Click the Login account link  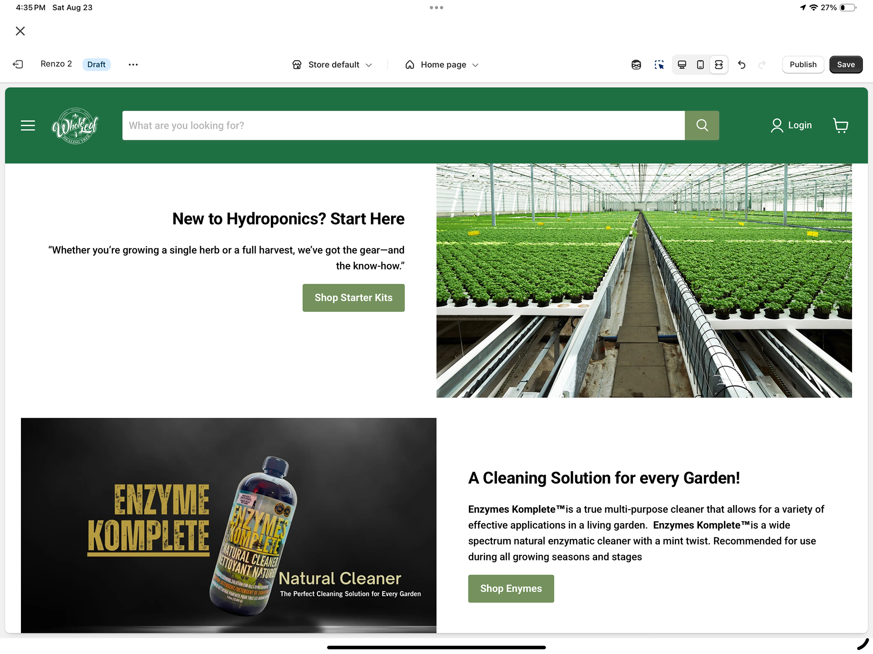[791, 125]
